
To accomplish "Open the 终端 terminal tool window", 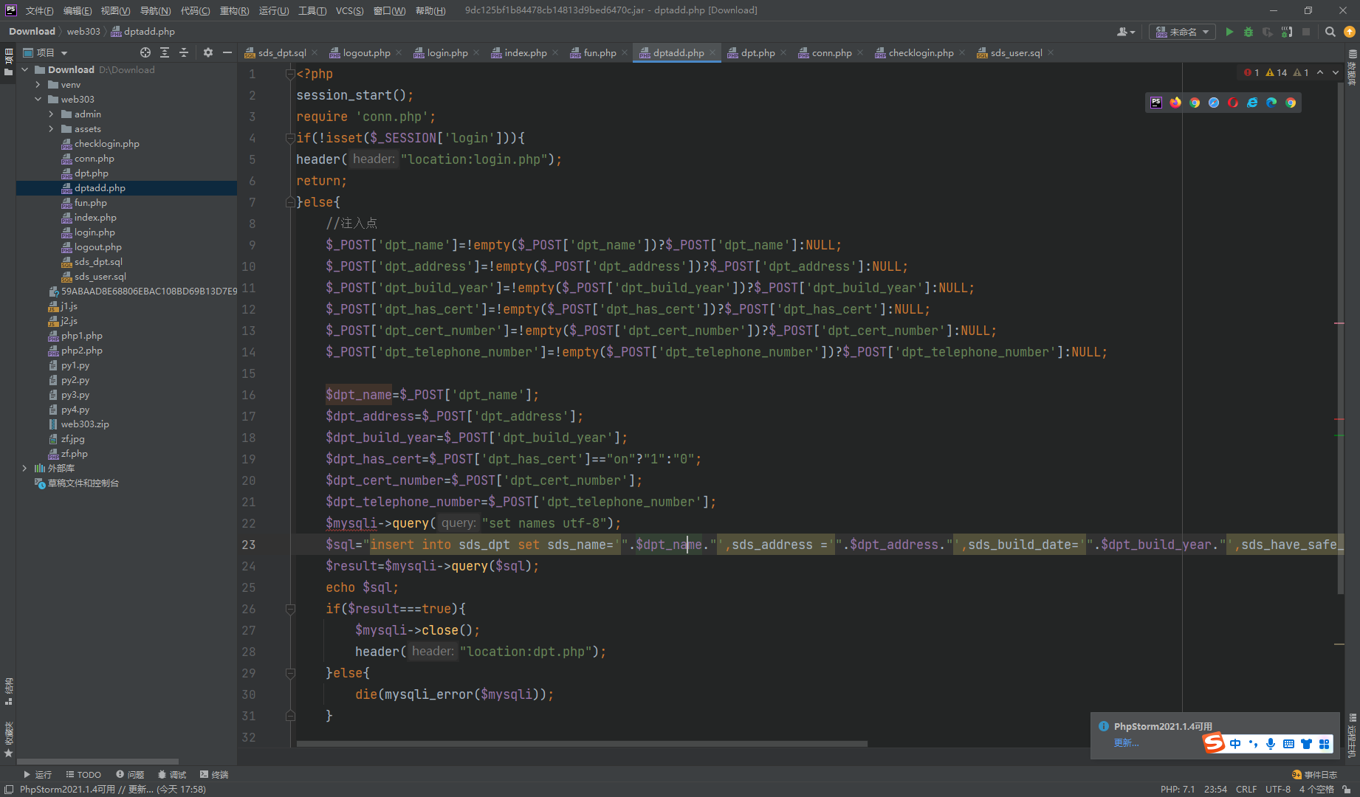I will click(214, 774).
